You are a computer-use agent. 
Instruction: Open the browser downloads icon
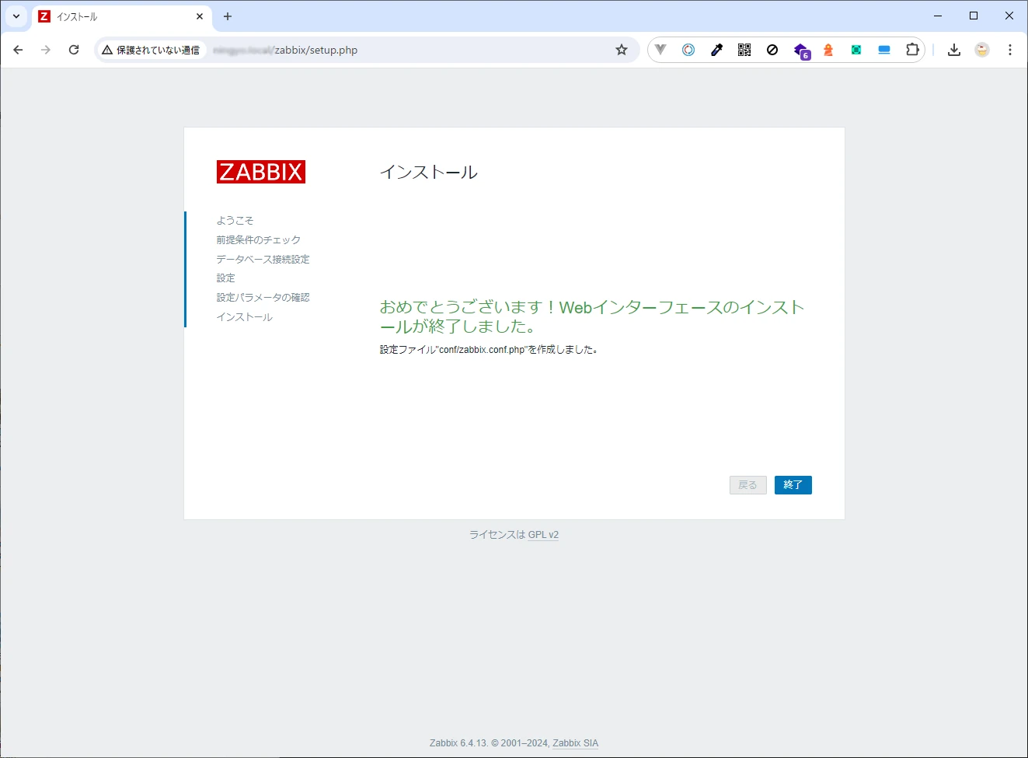tap(954, 50)
